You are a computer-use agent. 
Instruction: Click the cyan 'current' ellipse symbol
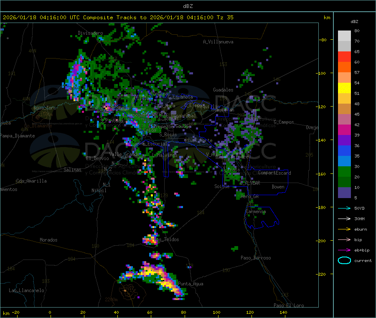(344, 260)
